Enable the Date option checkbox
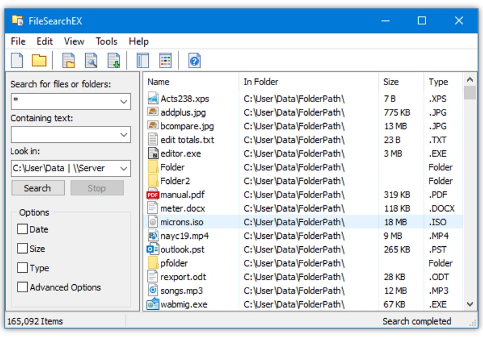Viewport: 483px width, 337px height. pyautogui.click(x=22, y=229)
